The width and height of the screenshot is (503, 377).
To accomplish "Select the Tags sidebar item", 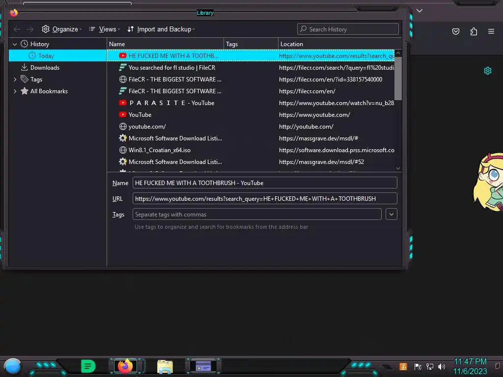I will pyautogui.click(x=58, y=79).
